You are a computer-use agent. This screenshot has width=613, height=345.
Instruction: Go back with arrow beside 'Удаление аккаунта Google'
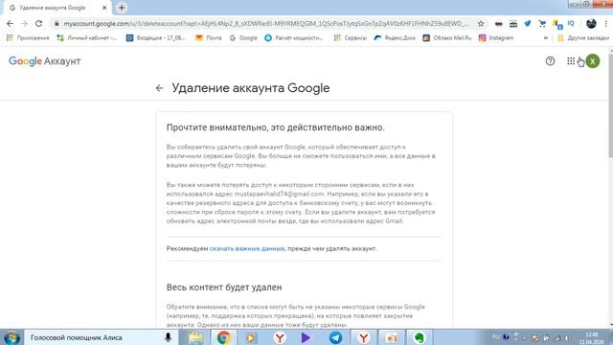pos(159,88)
